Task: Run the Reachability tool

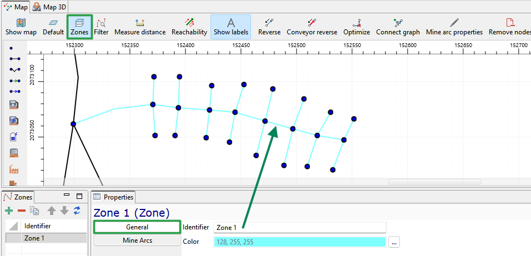Action: click(x=189, y=27)
